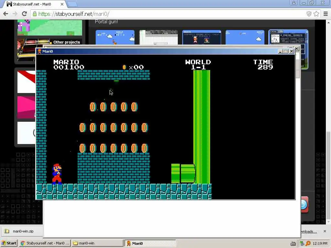The width and height of the screenshot is (331, 248).
Task: Close the Stabyourself.net - Mari0 tab
Action: pyautogui.click(x=62, y=4)
